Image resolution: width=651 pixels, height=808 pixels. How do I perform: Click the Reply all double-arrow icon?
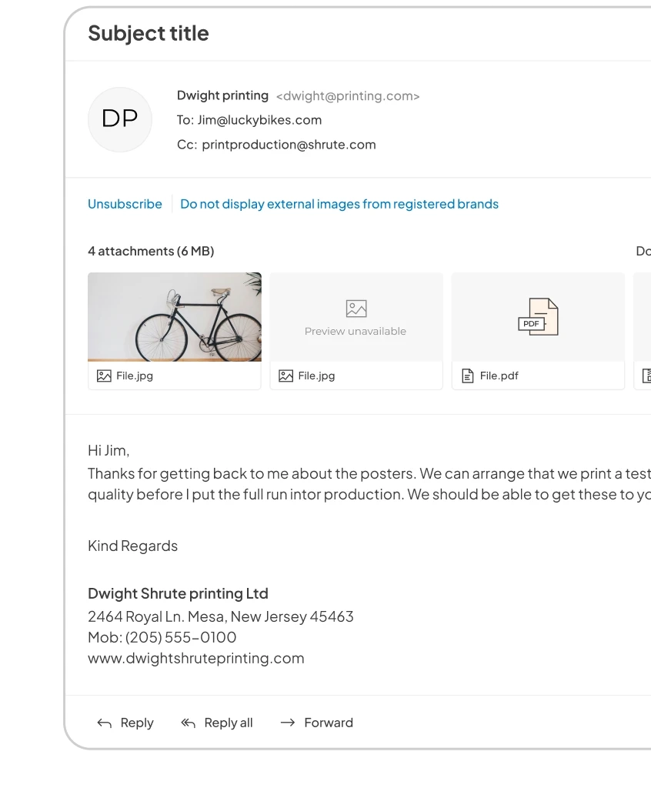click(188, 723)
